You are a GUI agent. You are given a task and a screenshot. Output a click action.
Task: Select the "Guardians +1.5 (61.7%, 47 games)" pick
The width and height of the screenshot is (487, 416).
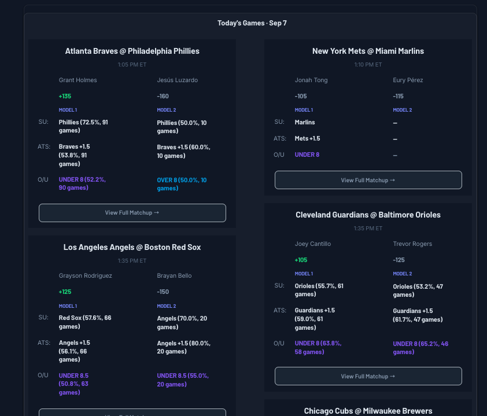coord(418,315)
